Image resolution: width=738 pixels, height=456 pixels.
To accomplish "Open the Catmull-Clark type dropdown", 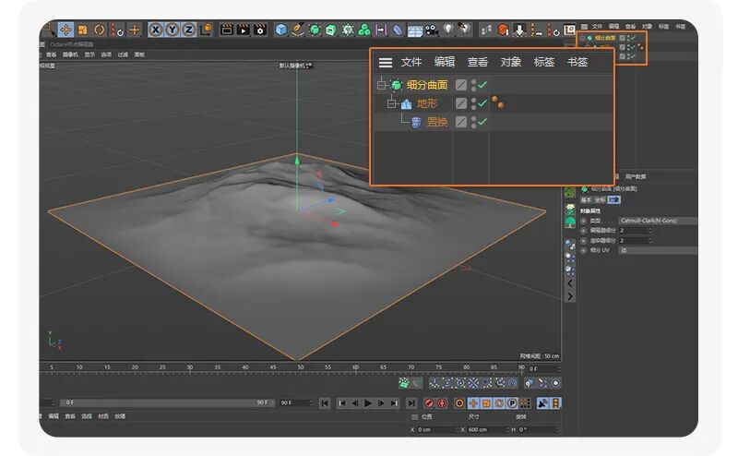I will point(658,221).
